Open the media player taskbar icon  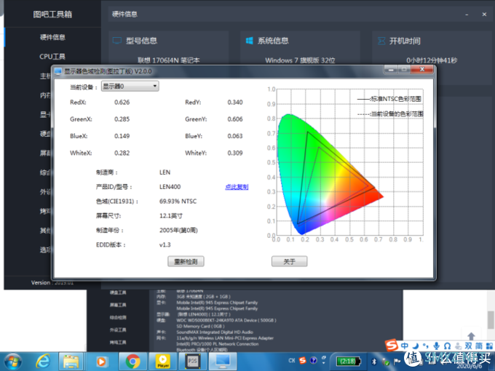tap(103, 360)
